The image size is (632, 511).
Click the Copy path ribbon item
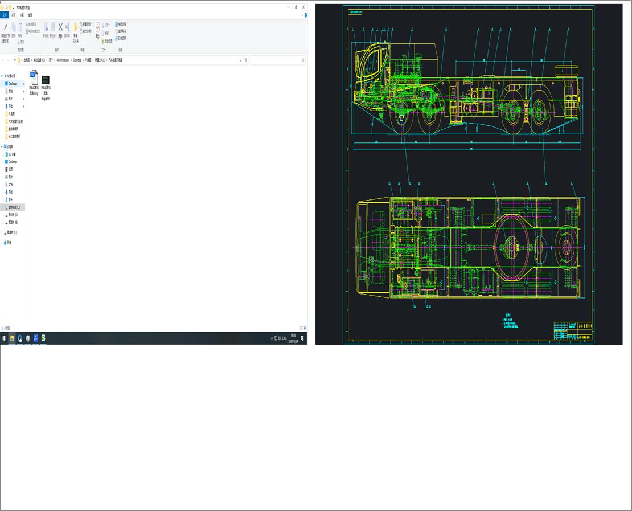(31, 24)
